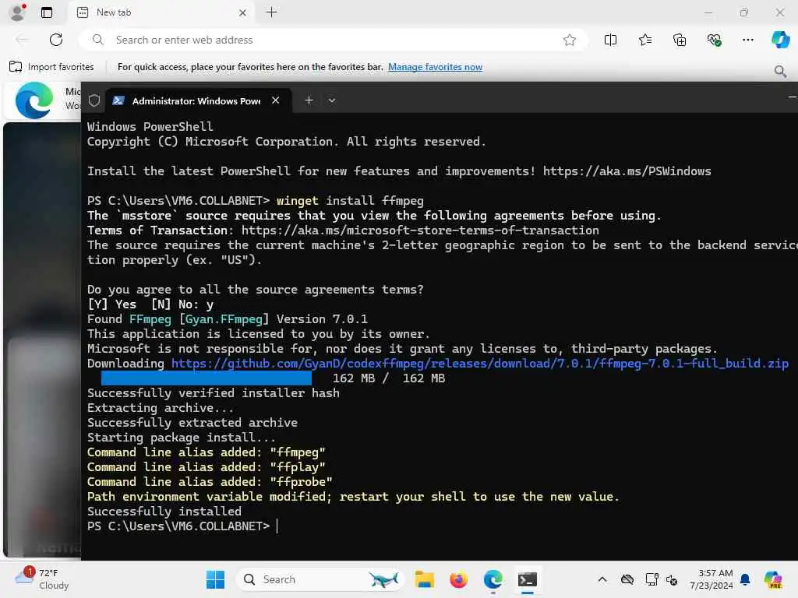This screenshot has height=598, width=798.
Task: Select the Administrator: Windows PowerShell tab
Action: pos(199,100)
